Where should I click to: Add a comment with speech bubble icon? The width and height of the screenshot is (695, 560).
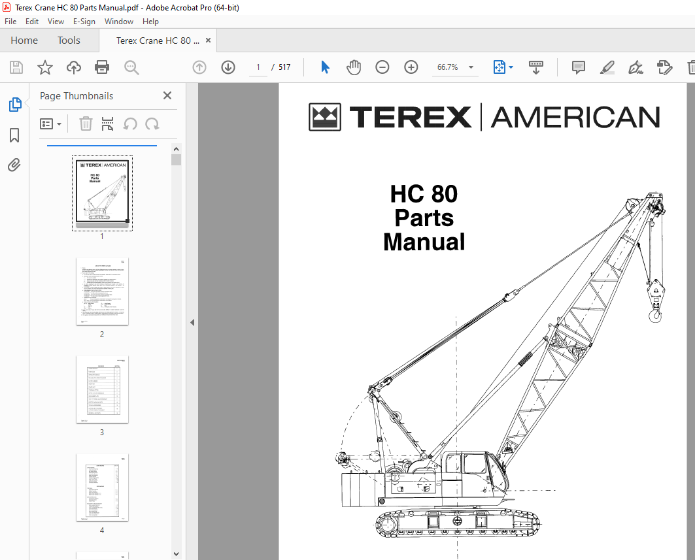tap(579, 67)
